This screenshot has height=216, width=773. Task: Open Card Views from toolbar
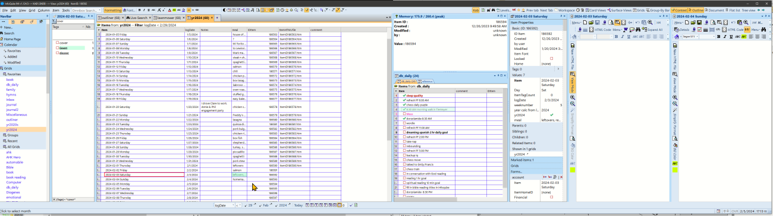(x=596, y=10)
